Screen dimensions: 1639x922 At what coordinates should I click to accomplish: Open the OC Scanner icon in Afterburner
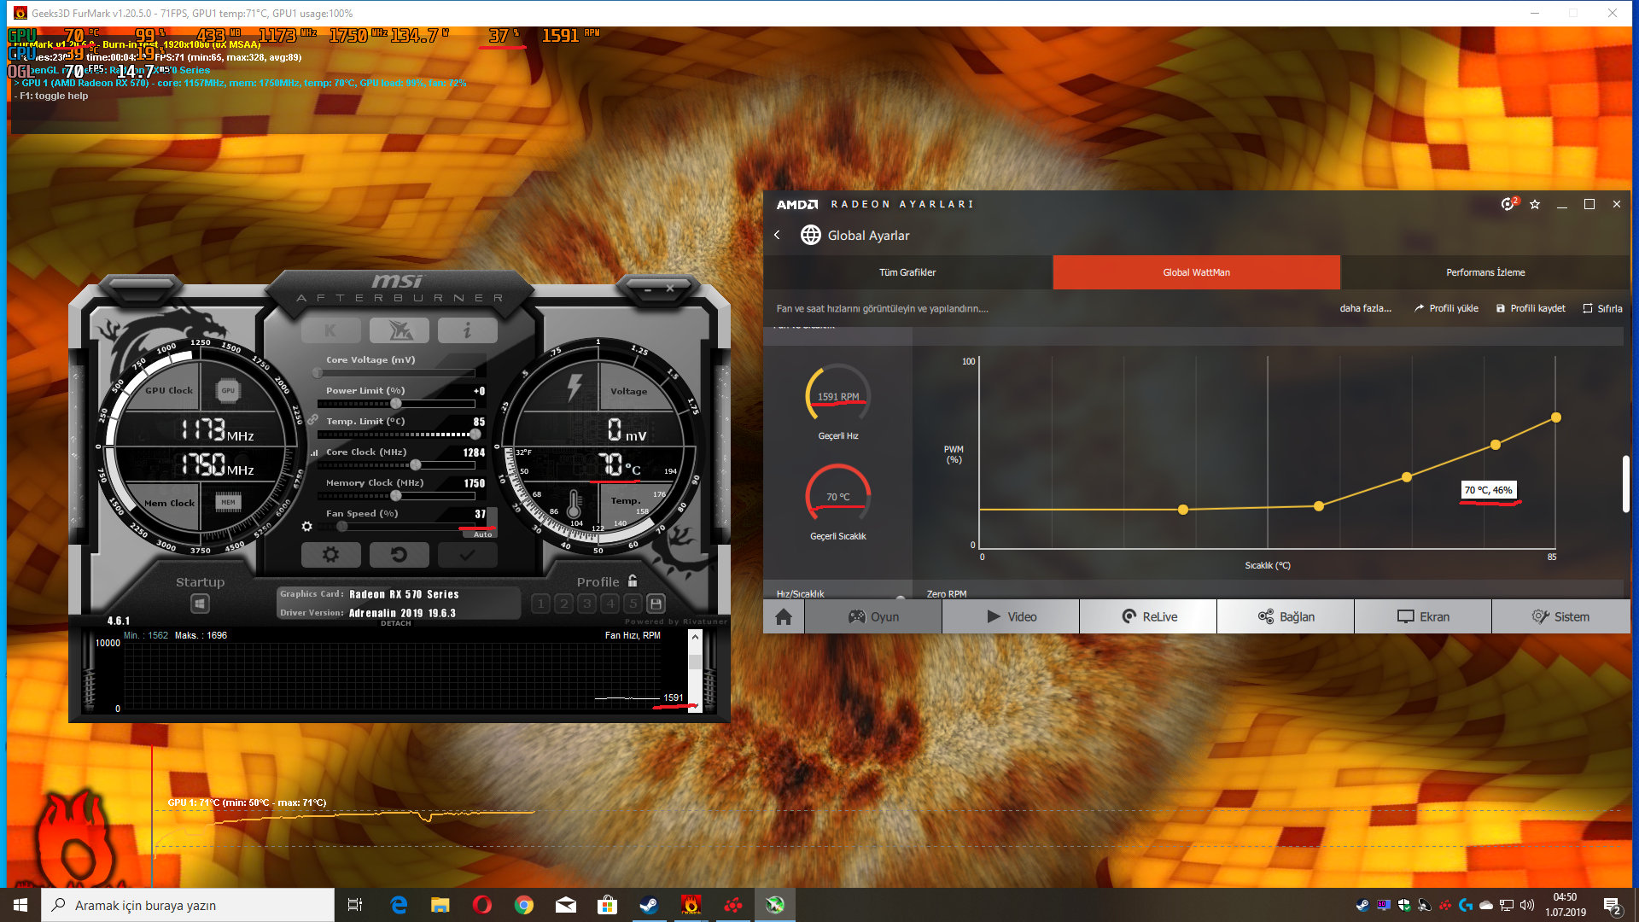point(400,330)
